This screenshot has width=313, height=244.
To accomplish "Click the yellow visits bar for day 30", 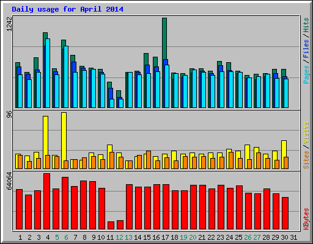I will tap(284, 149).
